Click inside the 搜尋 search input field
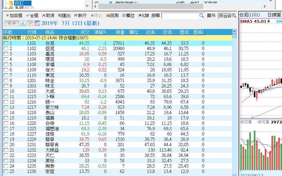The height and width of the screenshot is (176, 282). [180, 16]
